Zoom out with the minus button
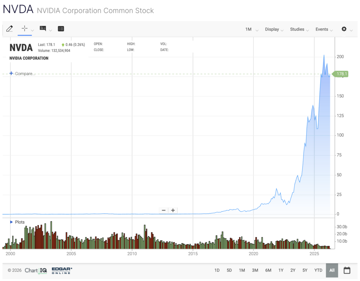 click(x=163, y=210)
